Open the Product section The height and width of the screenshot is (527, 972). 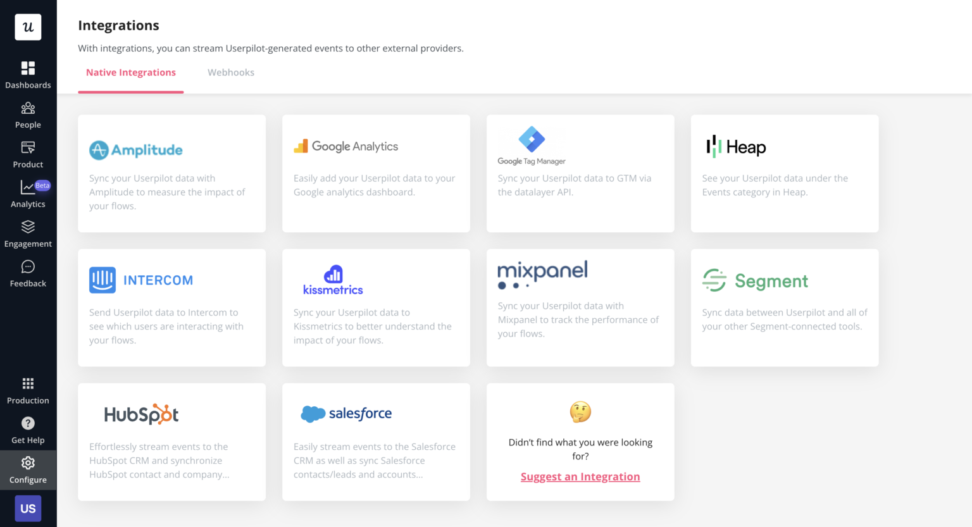(28, 154)
